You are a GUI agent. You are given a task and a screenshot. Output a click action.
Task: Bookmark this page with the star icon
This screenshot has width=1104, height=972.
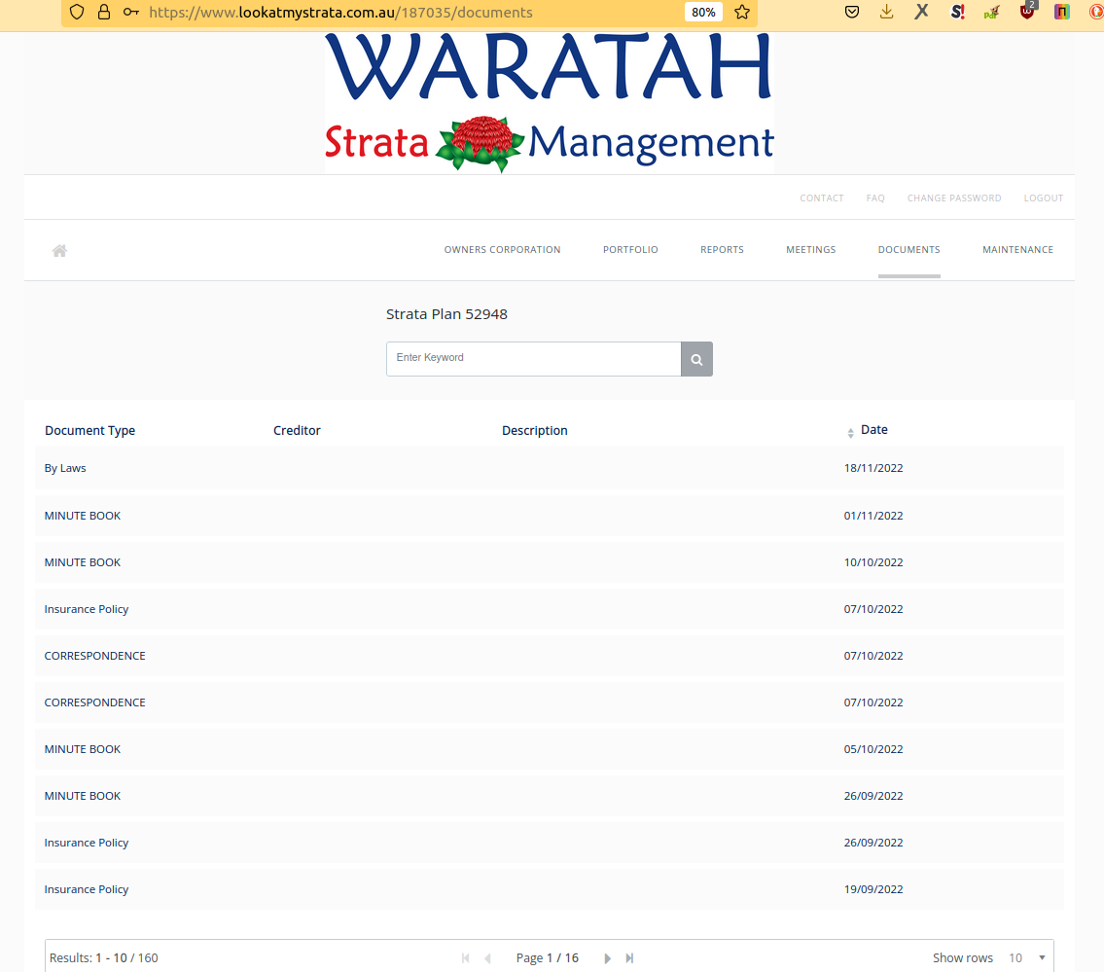(742, 13)
